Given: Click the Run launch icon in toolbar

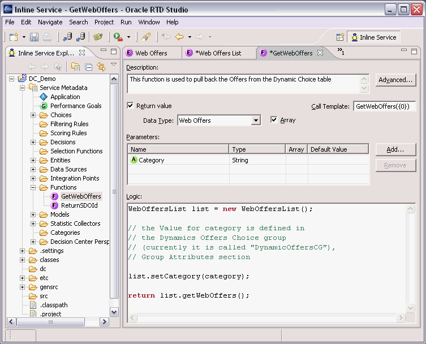Looking at the screenshot, I should [118, 37].
